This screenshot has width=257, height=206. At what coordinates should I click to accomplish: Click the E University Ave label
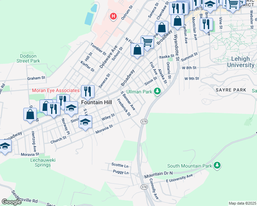click(x=179, y=178)
